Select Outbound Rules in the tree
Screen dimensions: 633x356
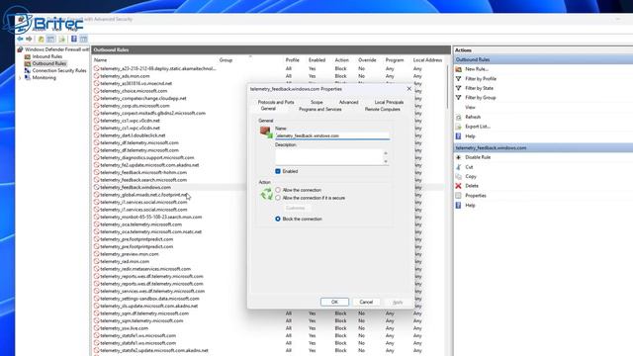tap(49, 63)
